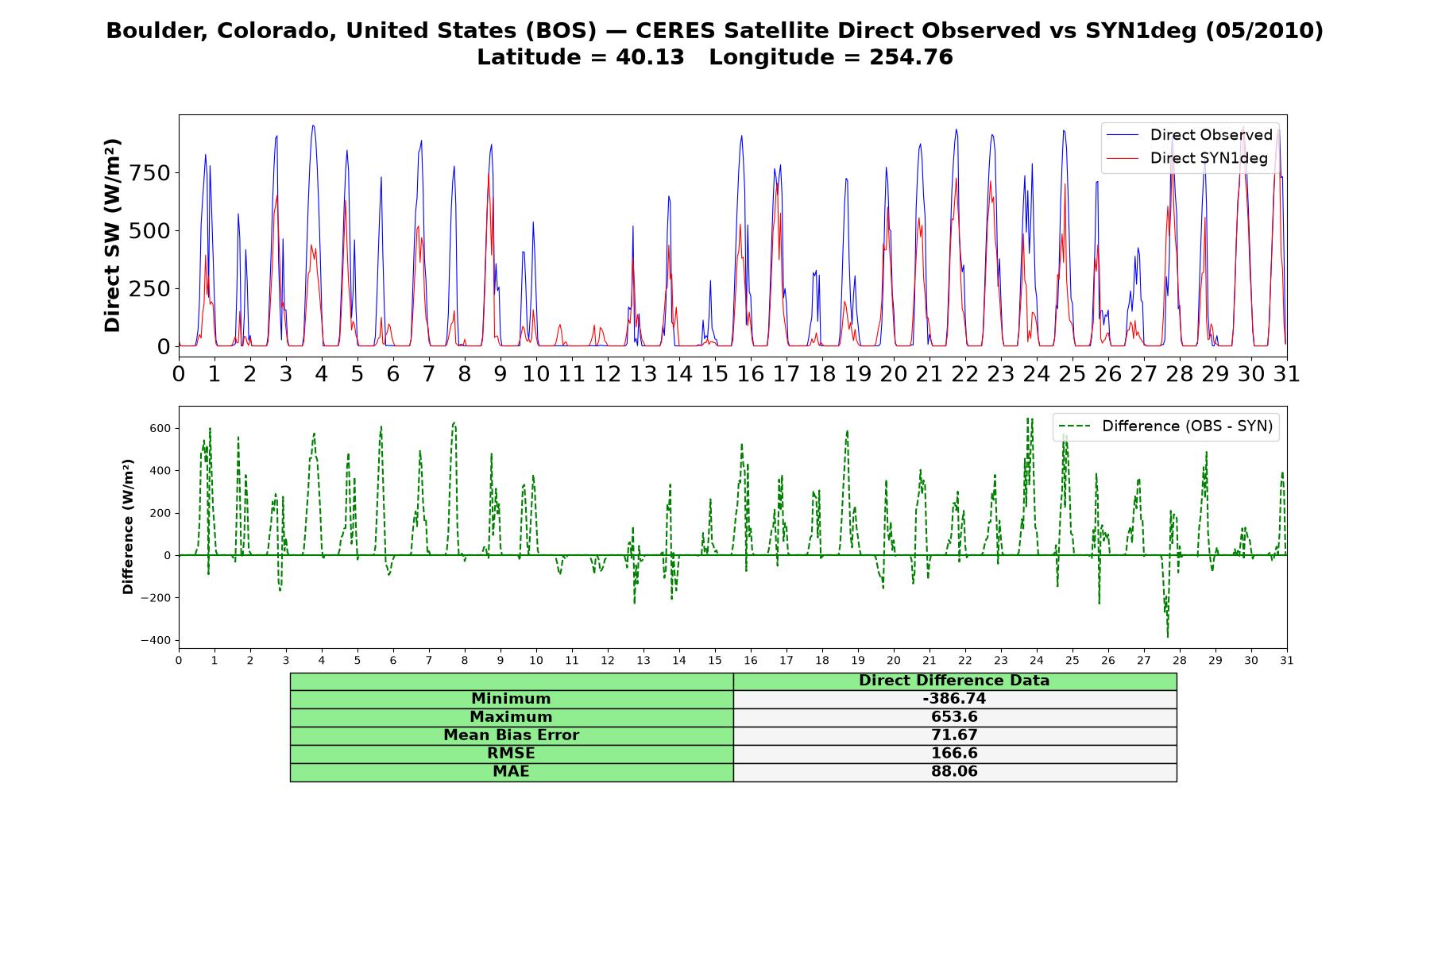Click the Minimum value -386.74 cell
1430x953 pixels.
point(954,699)
